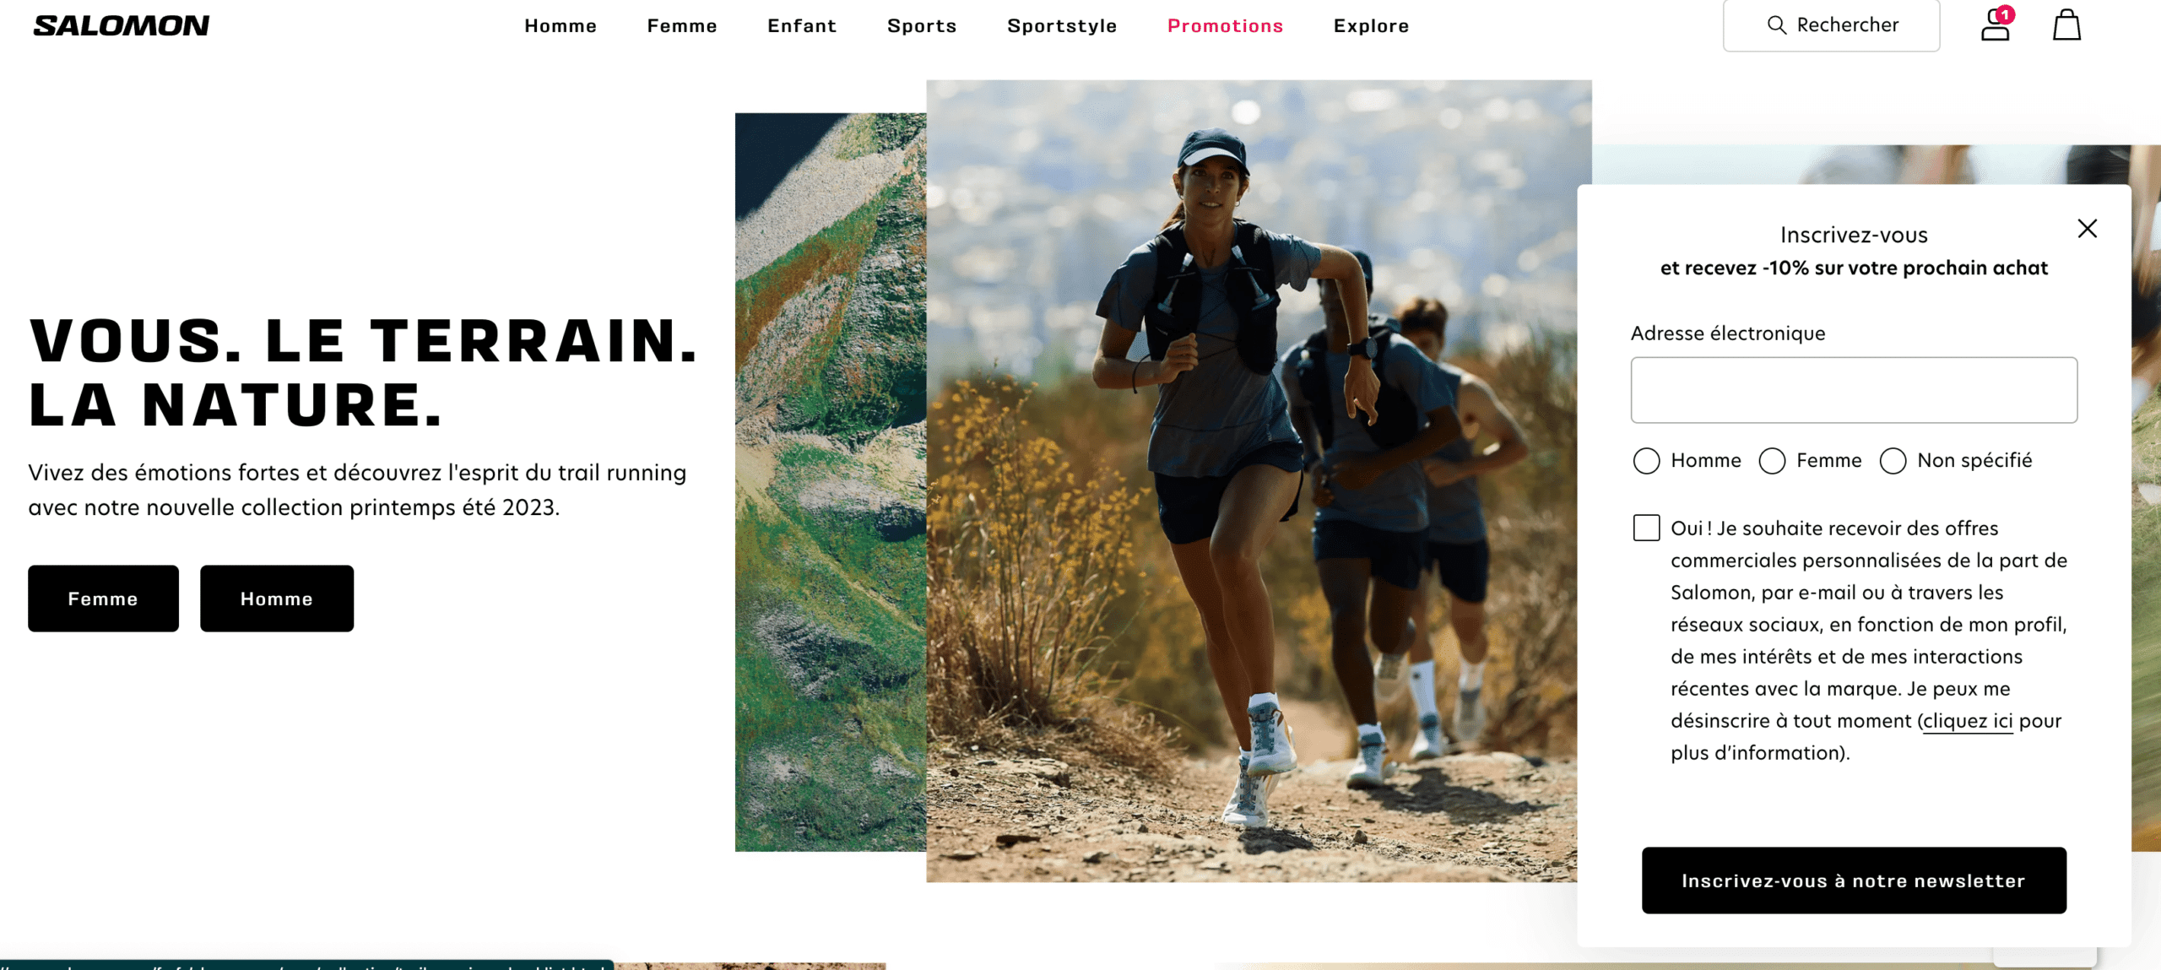Image resolution: width=2161 pixels, height=970 pixels.
Task: Check the commercial offers consent box
Action: tap(1646, 528)
